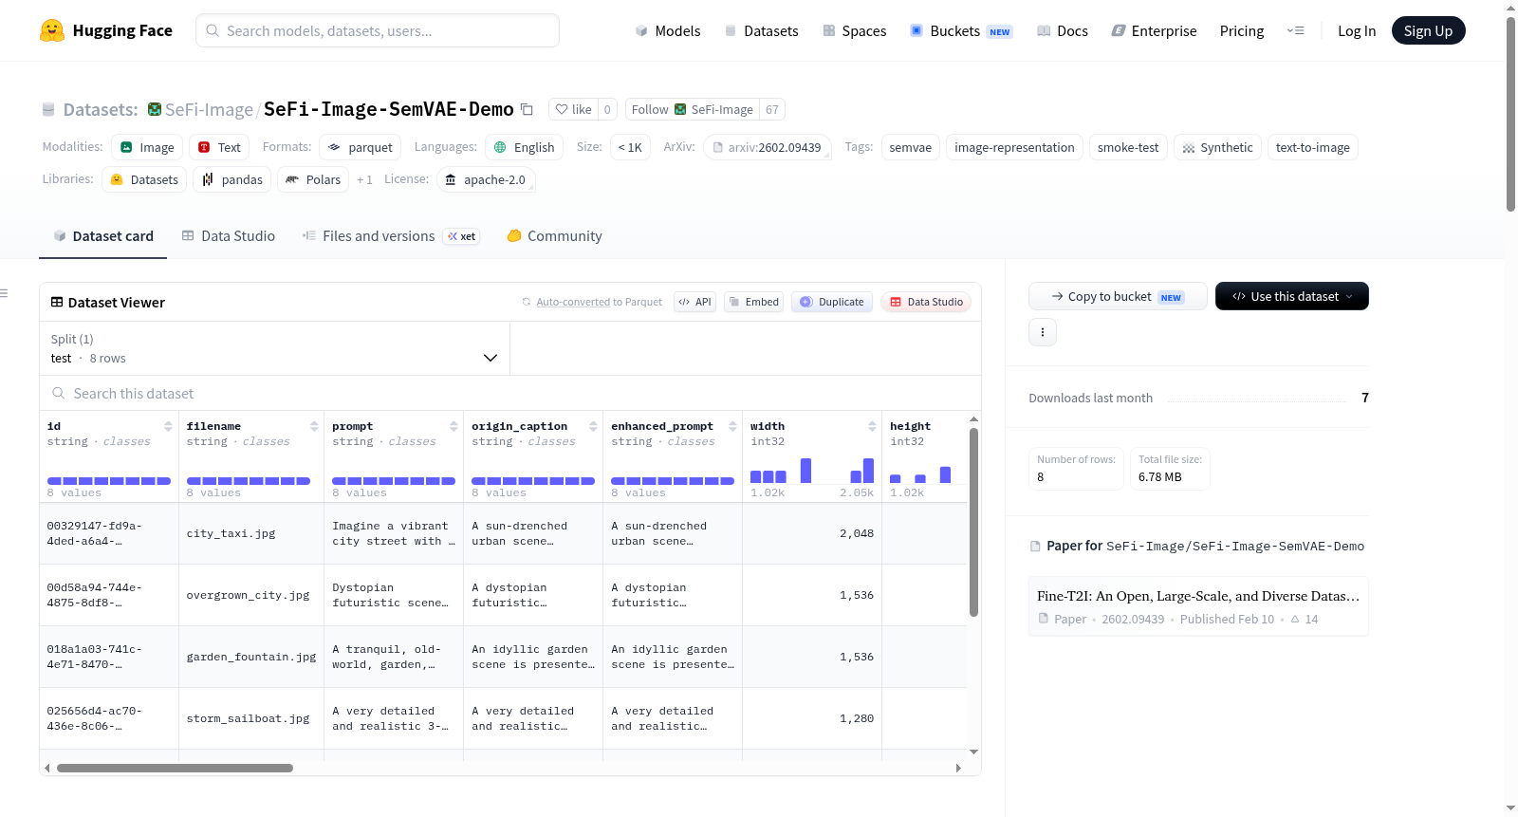Select the text-to-image tag

[1313, 147]
